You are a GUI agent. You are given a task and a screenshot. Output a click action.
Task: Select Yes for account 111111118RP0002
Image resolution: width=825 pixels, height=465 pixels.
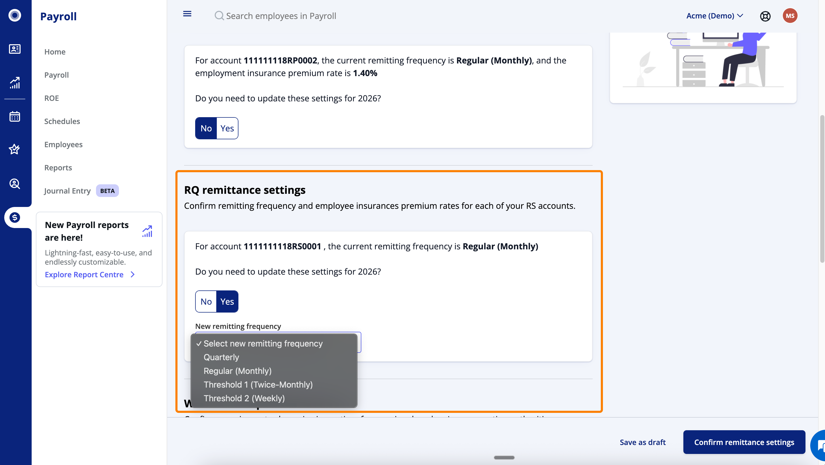227,128
